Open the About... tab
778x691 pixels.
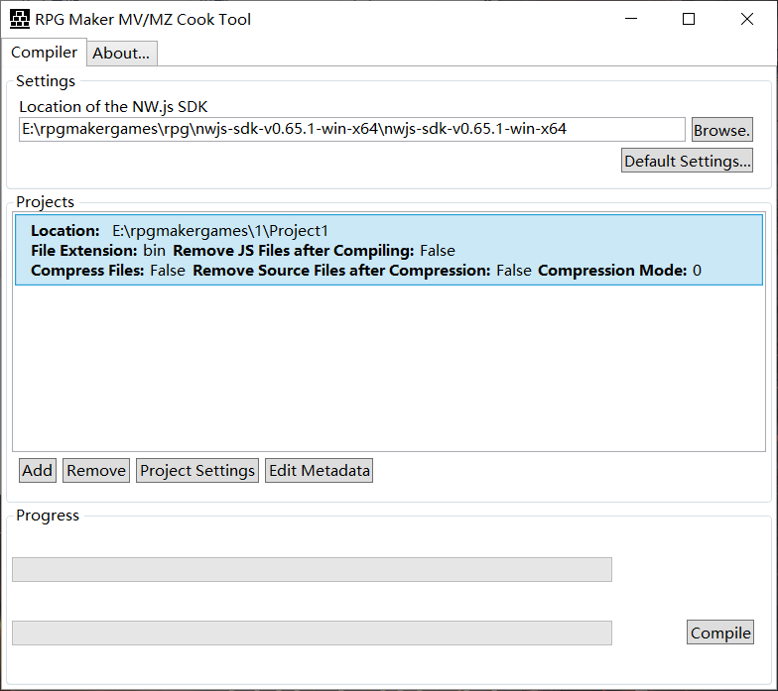[x=121, y=54]
